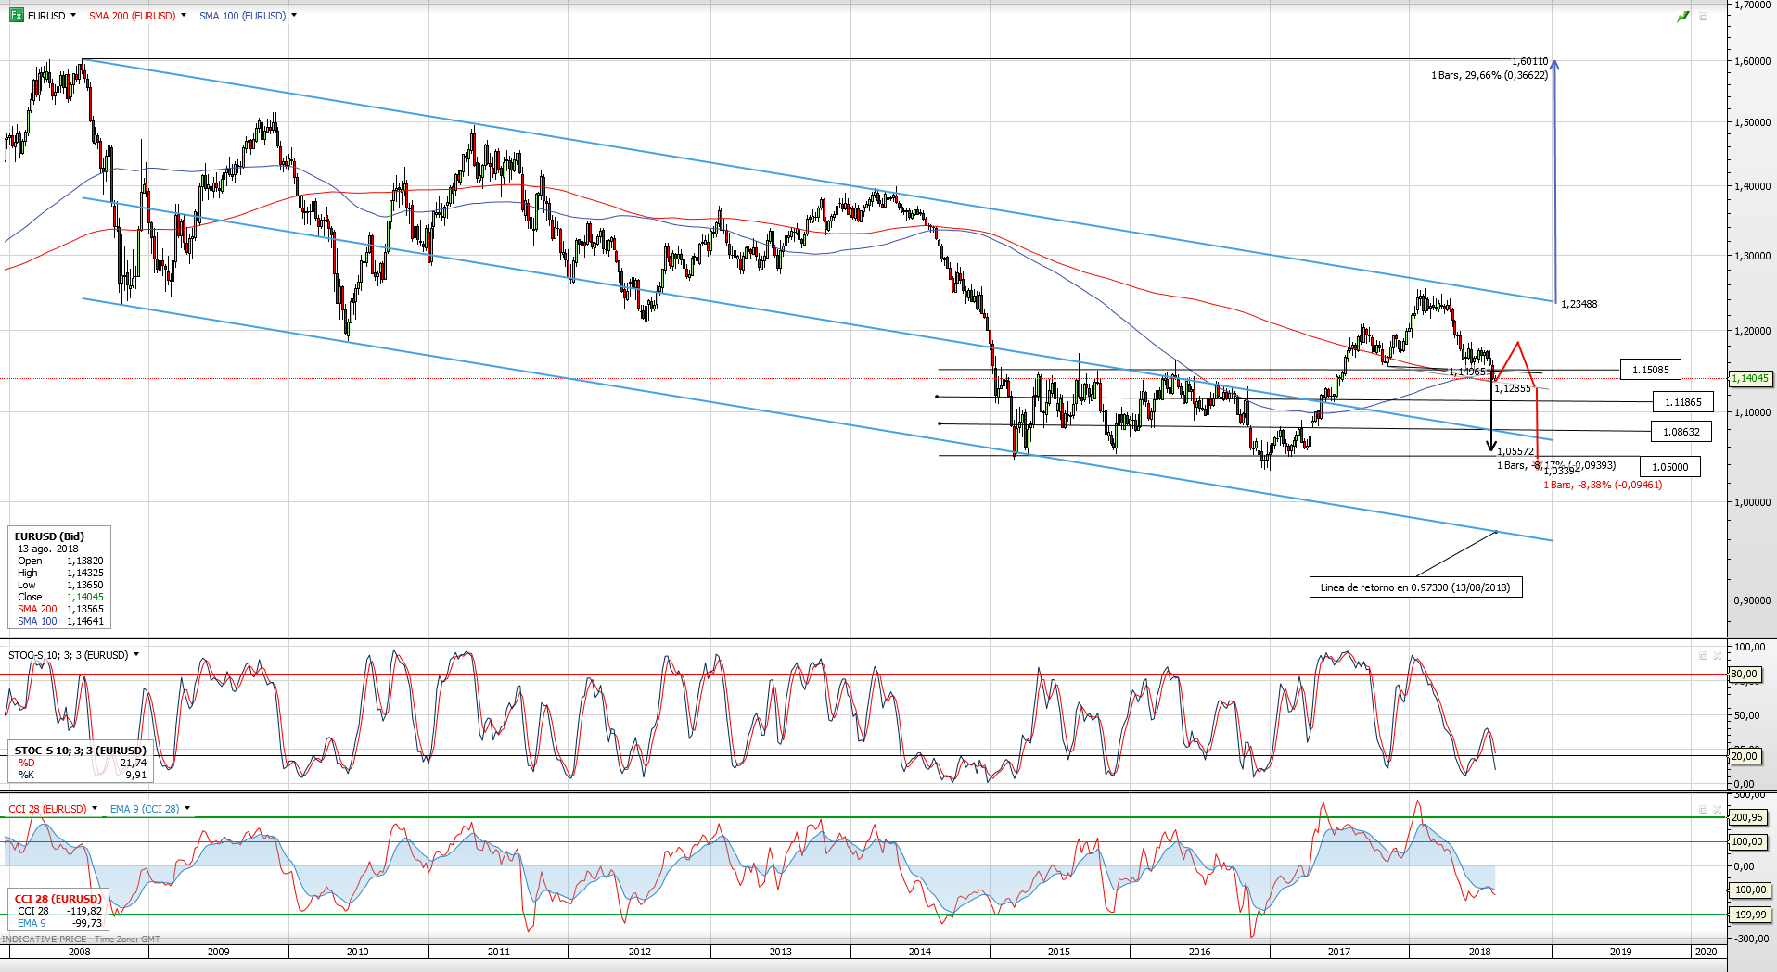The width and height of the screenshot is (1777, 972).
Task: Close the CCI indicator panel
Action: pyautogui.click(x=1718, y=810)
